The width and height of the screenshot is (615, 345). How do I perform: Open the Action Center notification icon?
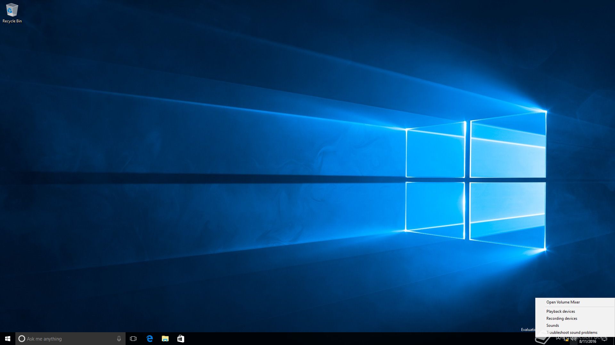604,339
